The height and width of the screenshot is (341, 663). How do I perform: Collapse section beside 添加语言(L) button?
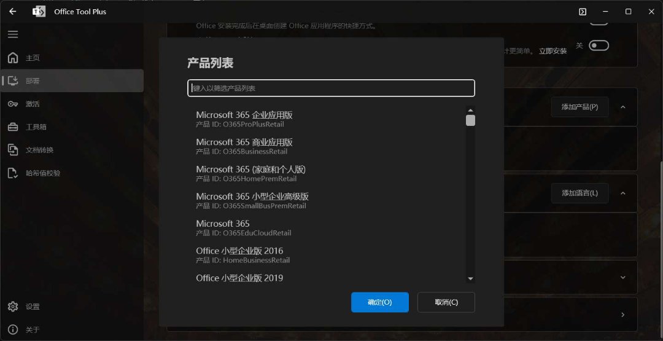622,193
